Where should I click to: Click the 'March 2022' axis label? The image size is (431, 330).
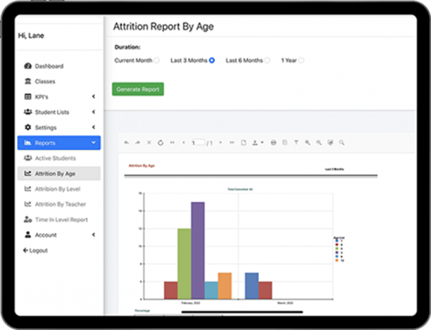(x=285, y=303)
